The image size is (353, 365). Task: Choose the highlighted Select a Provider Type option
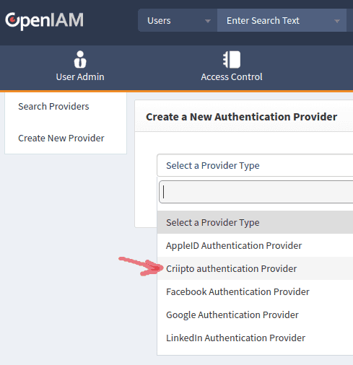coord(255,222)
